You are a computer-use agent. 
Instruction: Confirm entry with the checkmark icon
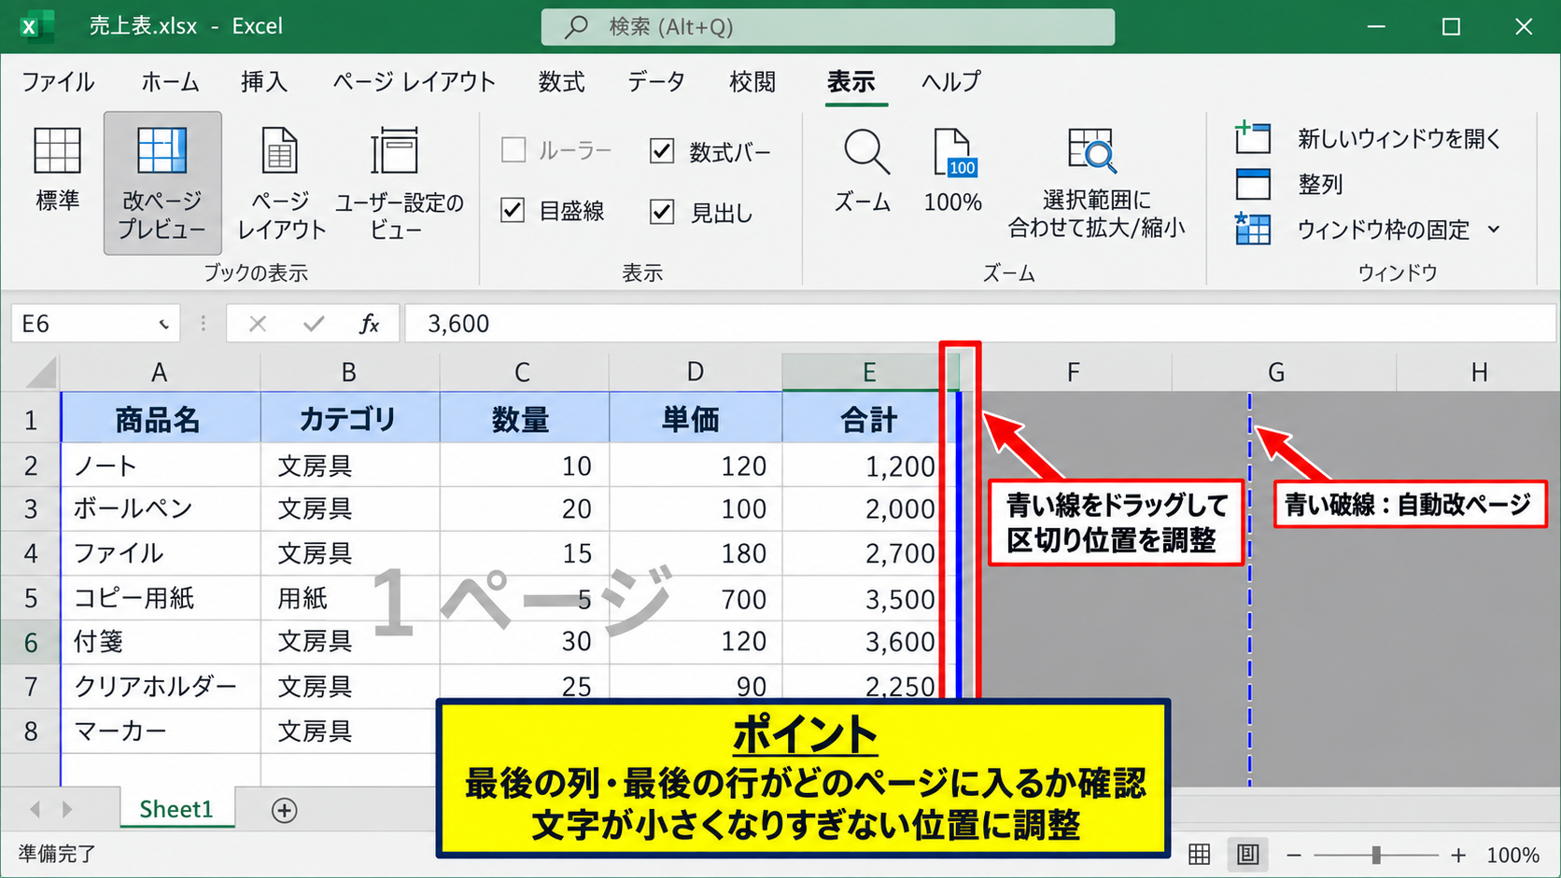pos(314,324)
